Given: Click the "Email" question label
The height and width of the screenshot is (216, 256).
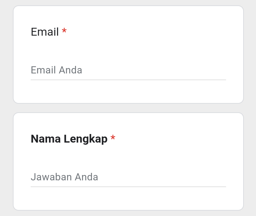Looking at the screenshot, I should (x=45, y=32).
